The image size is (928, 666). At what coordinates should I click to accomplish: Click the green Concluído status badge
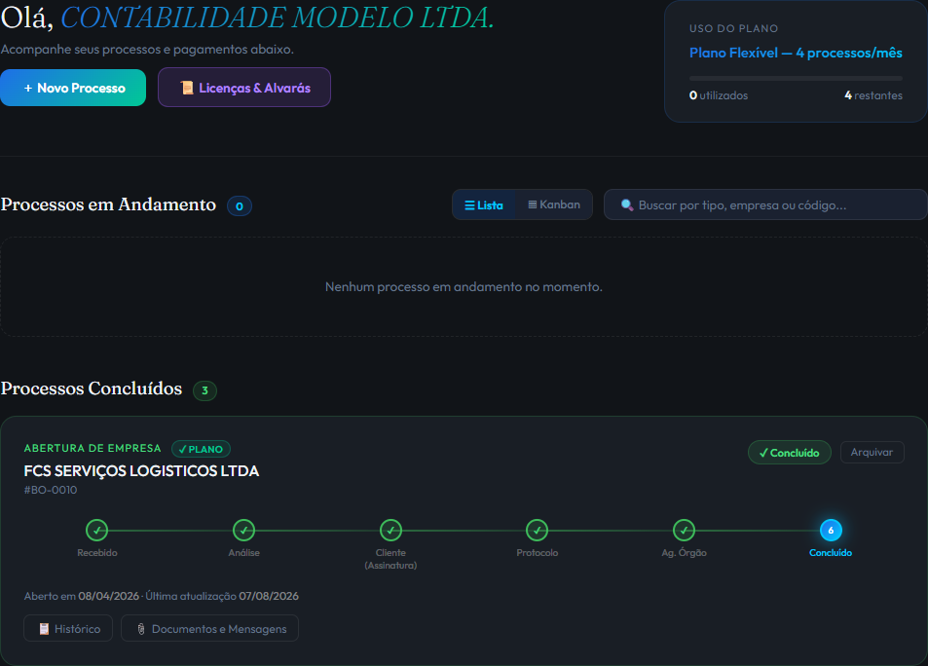tap(790, 453)
